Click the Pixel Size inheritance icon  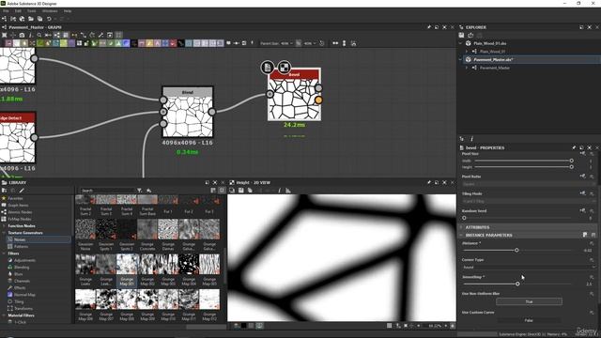582,154
